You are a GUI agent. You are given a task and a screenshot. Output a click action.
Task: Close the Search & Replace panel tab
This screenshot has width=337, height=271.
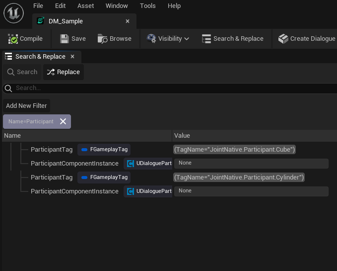[x=72, y=57]
